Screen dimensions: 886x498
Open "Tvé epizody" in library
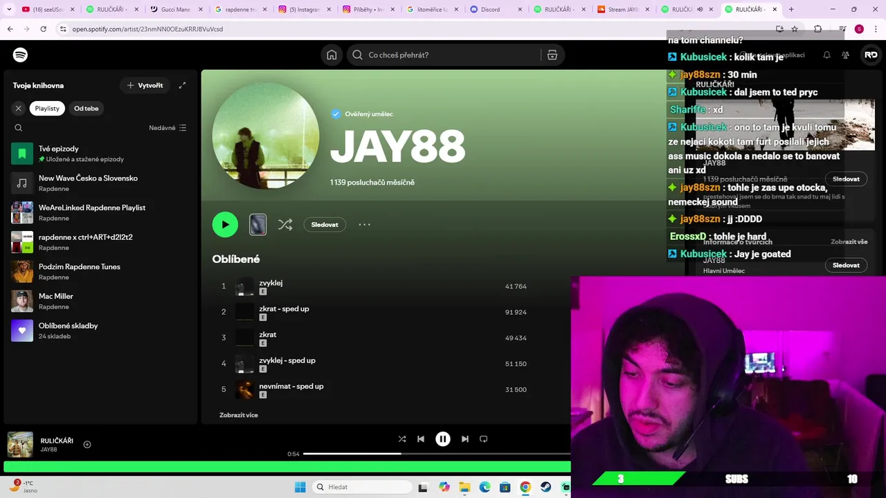[x=100, y=154]
